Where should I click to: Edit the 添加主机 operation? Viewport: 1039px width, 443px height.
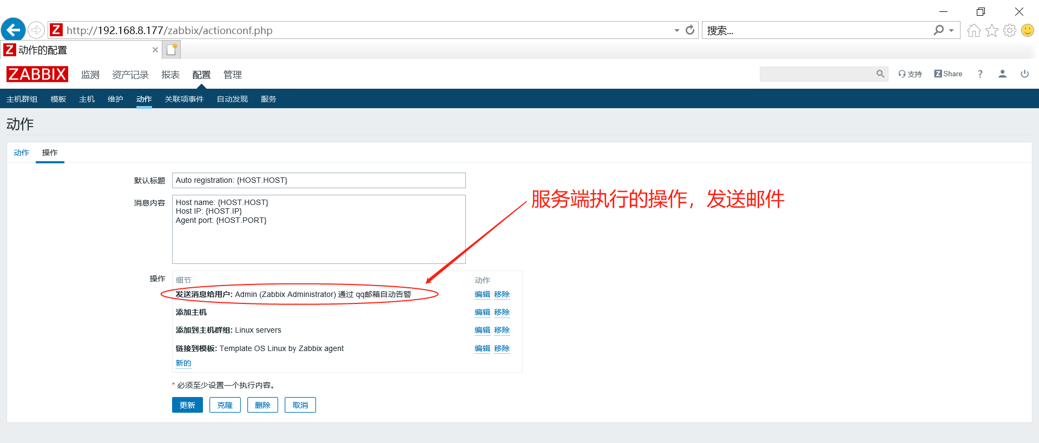click(x=482, y=312)
